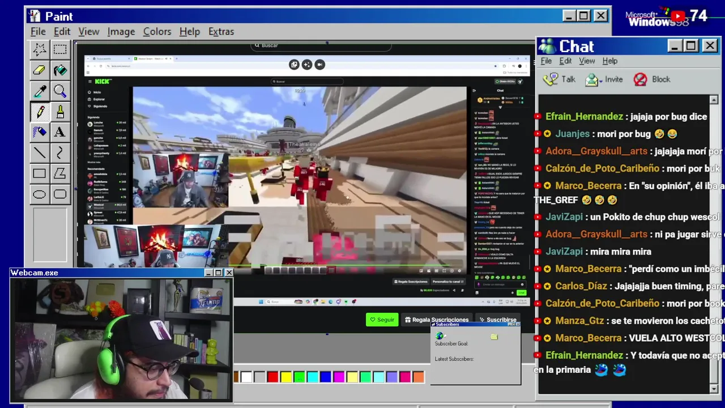Choose the Fill With Color bucket tool
Viewport: 725px width, 408px height.
pos(60,70)
